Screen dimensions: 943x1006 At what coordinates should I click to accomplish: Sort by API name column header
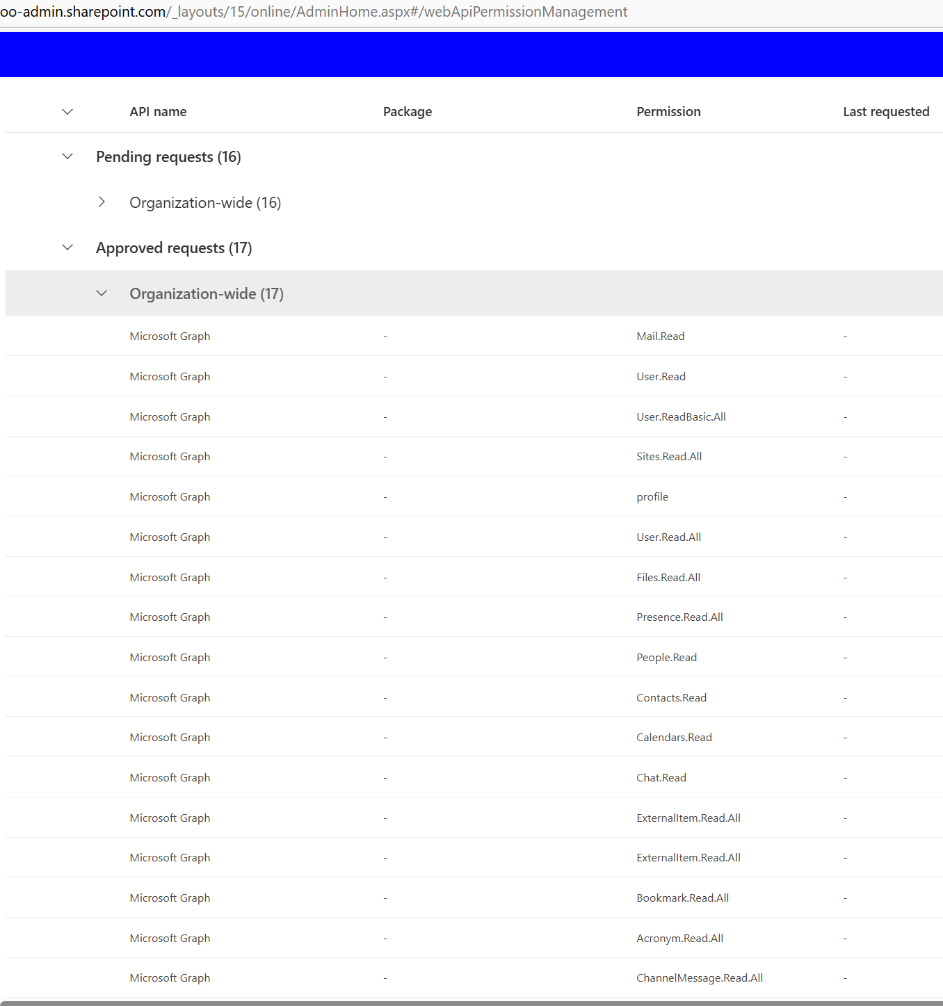point(158,112)
